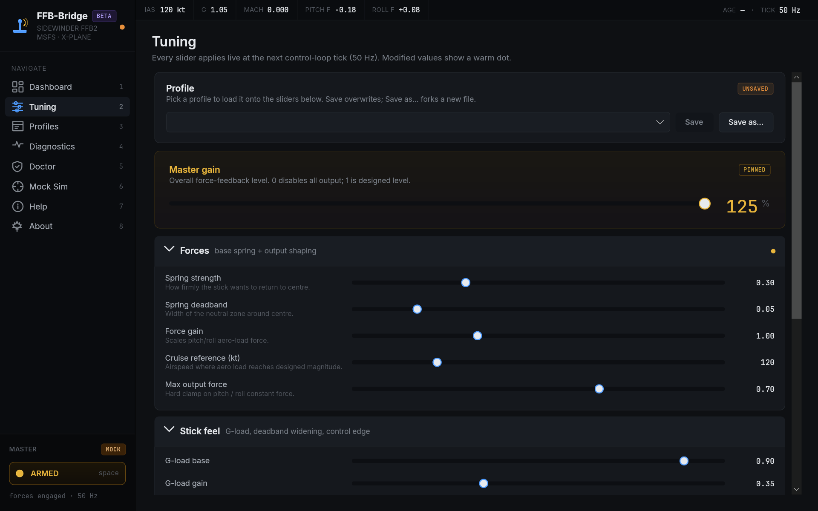Click the Profiles list icon
This screenshot has height=511, width=818.
[x=17, y=126]
